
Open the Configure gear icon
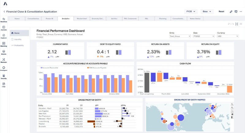click(x=4, y=68)
